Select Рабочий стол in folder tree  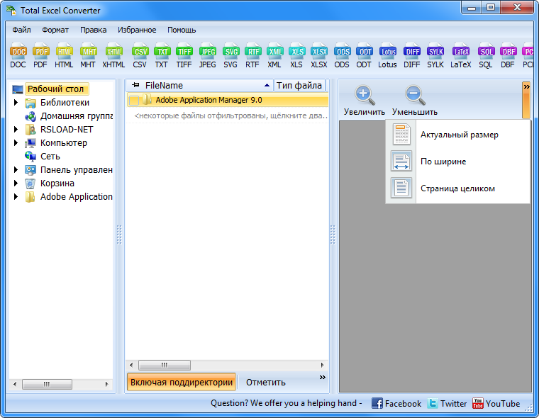coord(55,89)
